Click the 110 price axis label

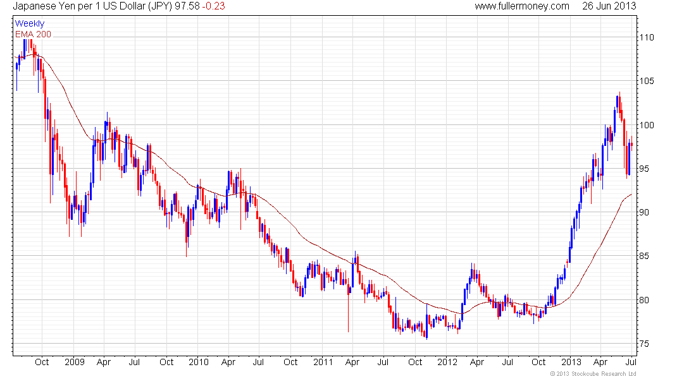pyautogui.click(x=647, y=37)
